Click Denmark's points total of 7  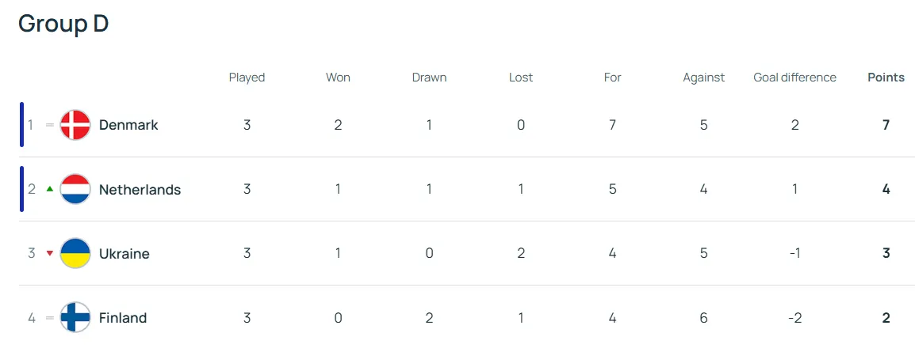[886, 124]
